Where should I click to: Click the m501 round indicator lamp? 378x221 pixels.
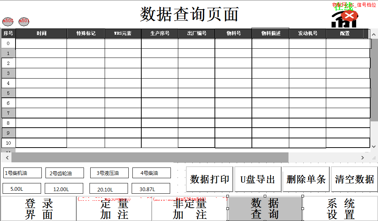pos(24,21)
